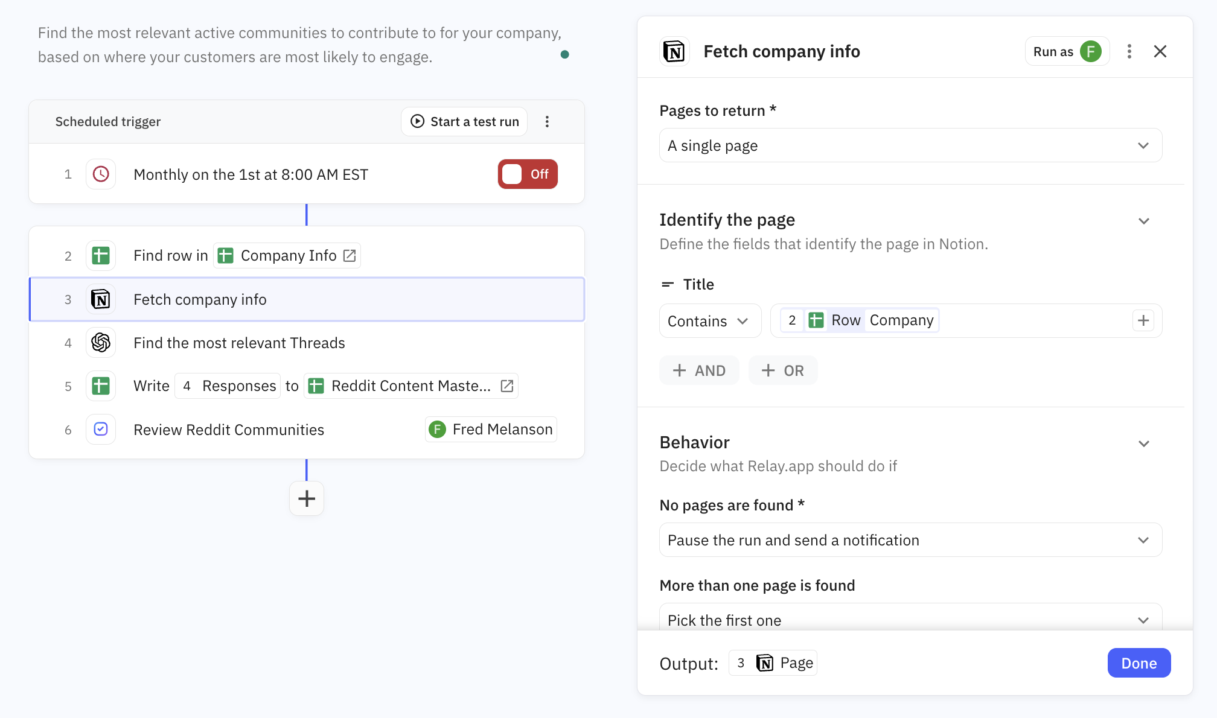Click the ChatGPT icon on step 4
This screenshot has height=718, width=1217.
tap(101, 343)
